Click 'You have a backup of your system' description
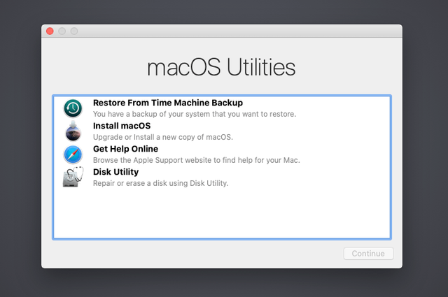Image resolution: width=448 pixels, height=297 pixels. 195,114
